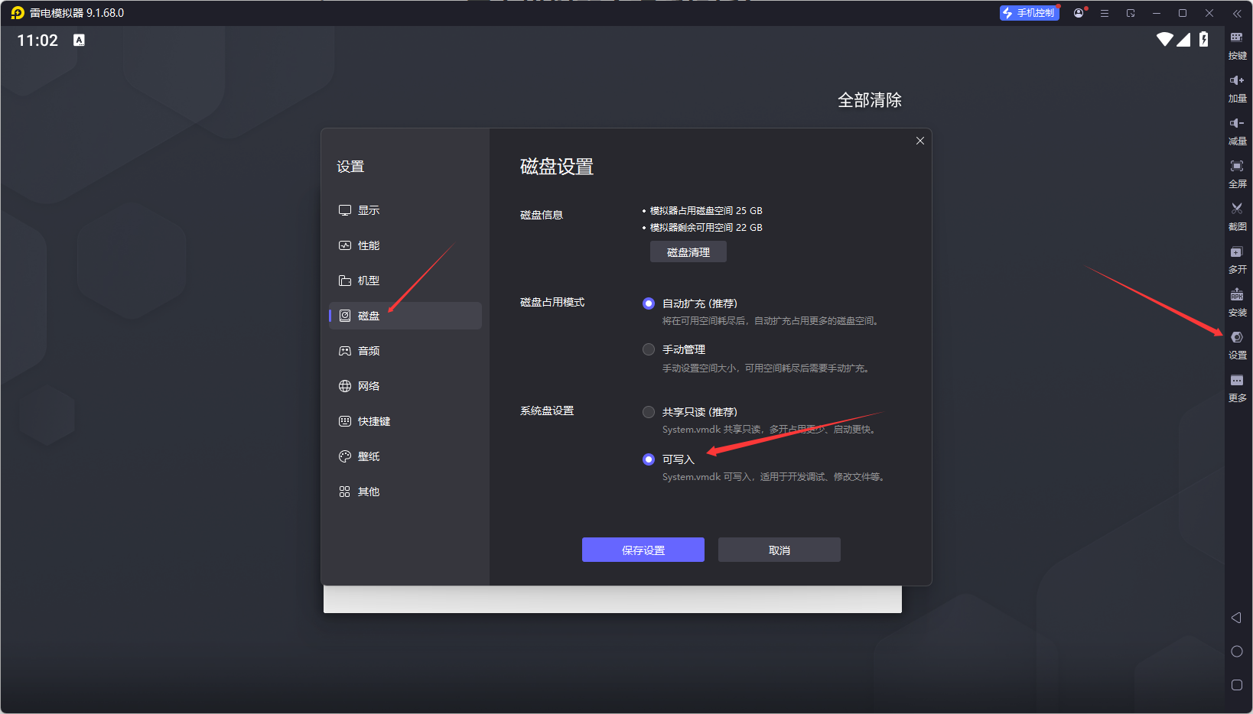The width and height of the screenshot is (1253, 714).
Task: Click the keyboard input 'A' status icon
Action: pos(79,41)
